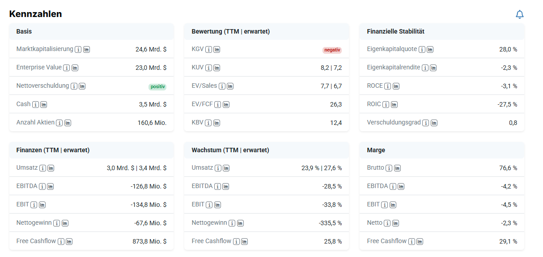Click info icon beside Verschuldungsgrad
Viewport: 543px width, 257px height.
[426, 123]
